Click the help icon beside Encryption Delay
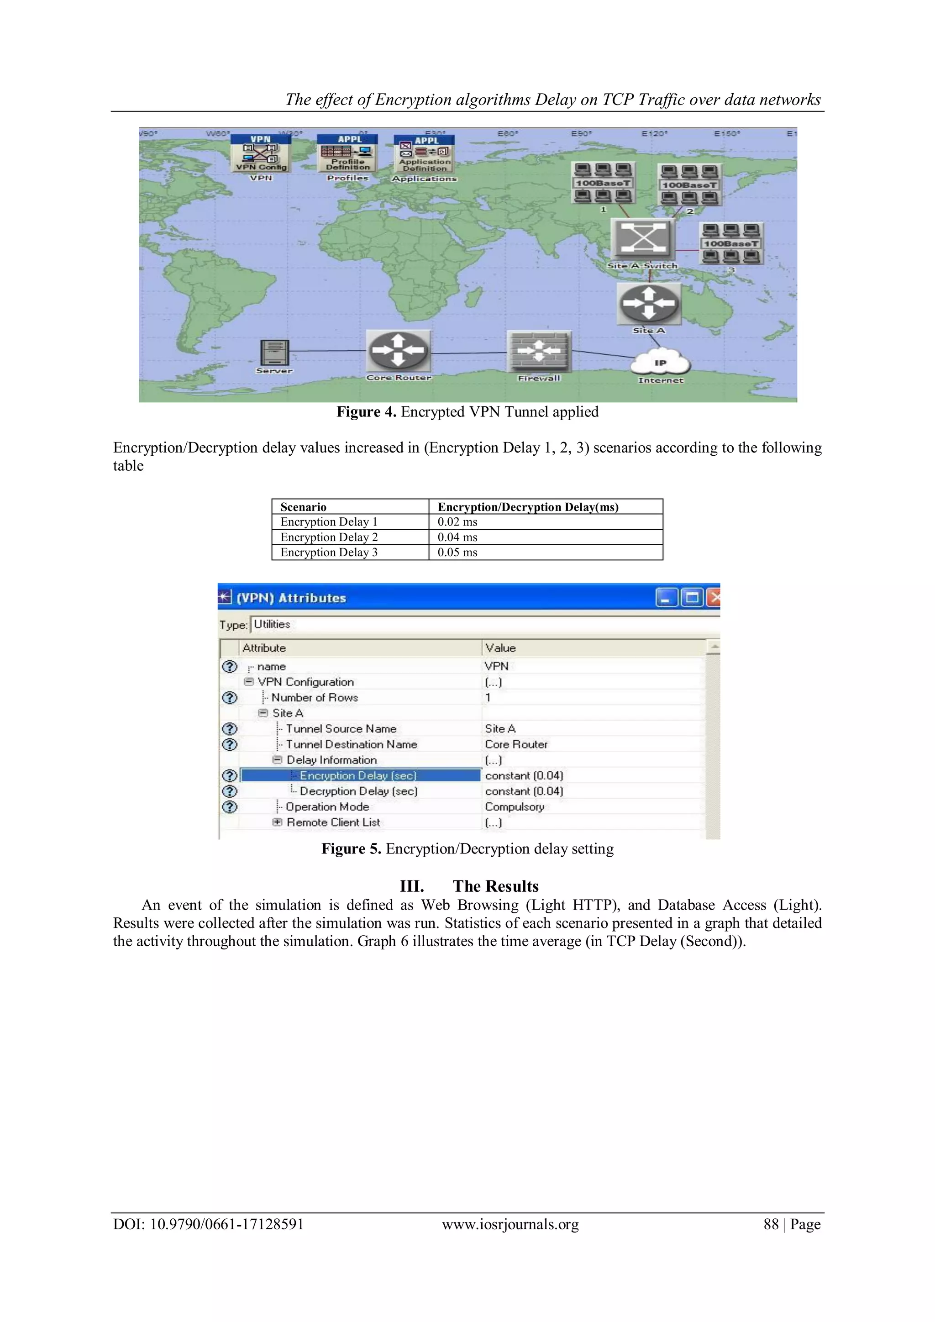This screenshot has width=935, height=1322. tap(230, 775)
